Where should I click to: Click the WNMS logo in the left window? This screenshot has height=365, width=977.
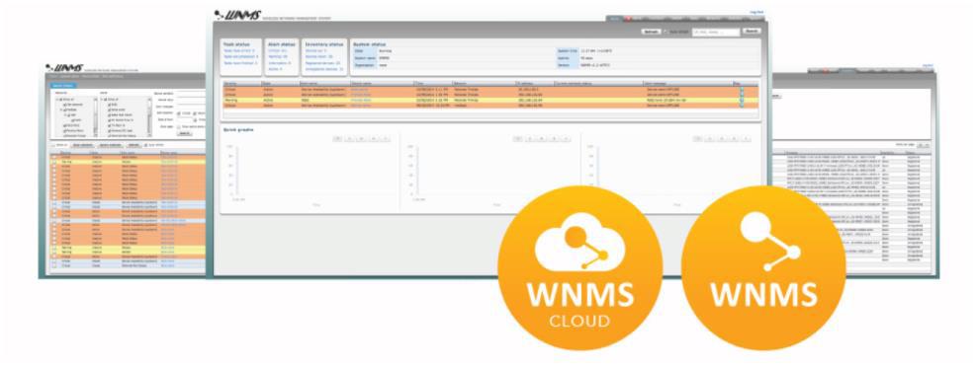pyautogui.click(x=64, y=68)
